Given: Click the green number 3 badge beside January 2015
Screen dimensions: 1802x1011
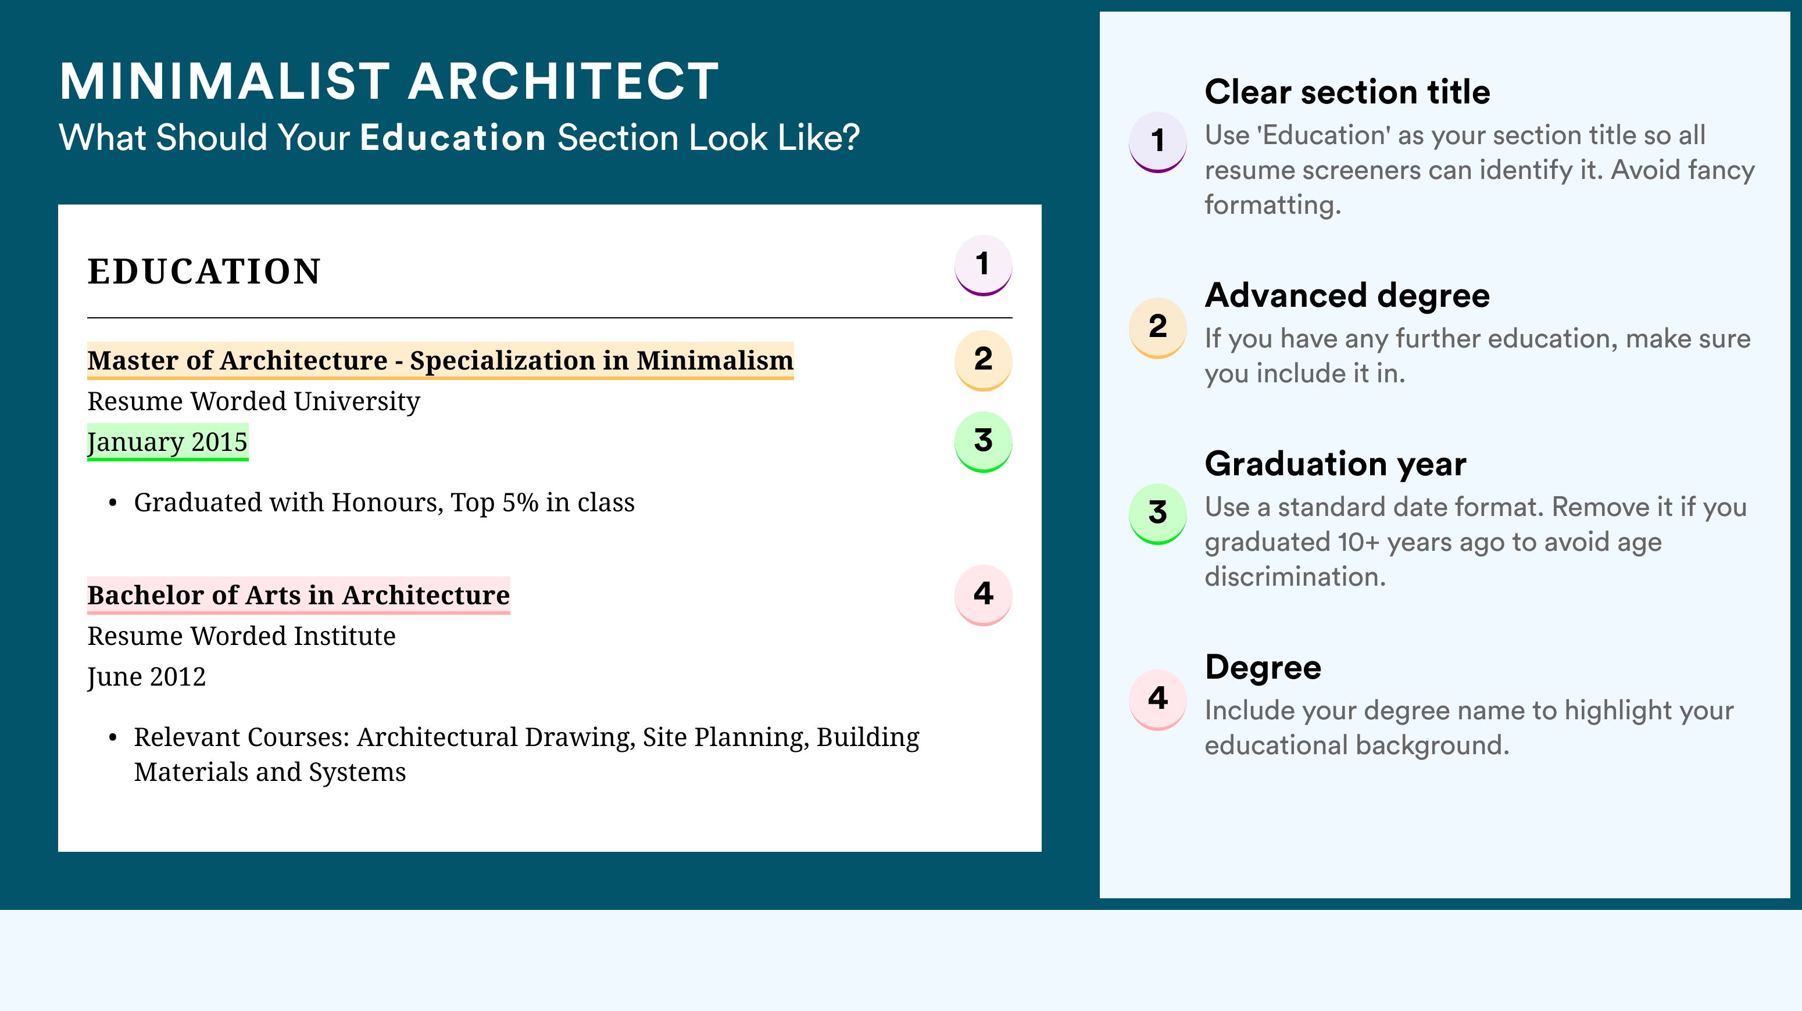Looking at the screenshot, I should (x=983, y=441).
